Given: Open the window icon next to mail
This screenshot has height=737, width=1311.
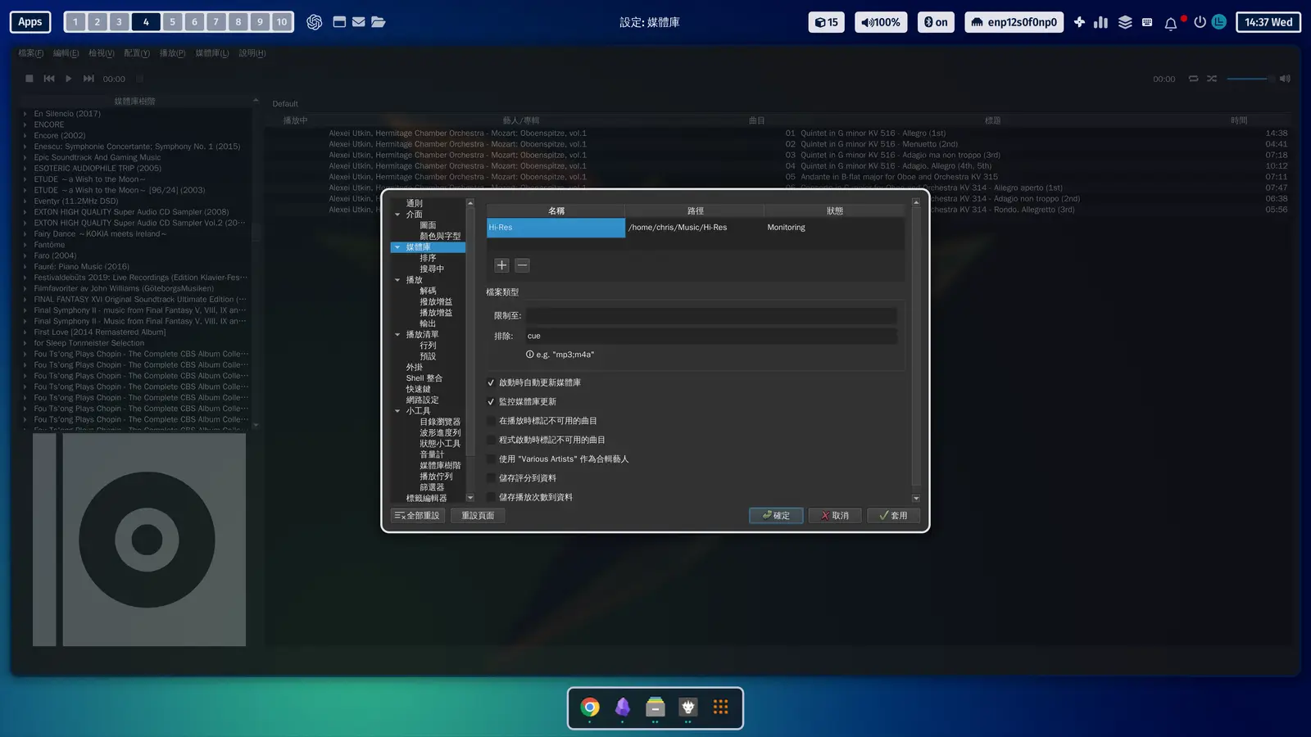Looking at the screenshot, I should point(339,22).
